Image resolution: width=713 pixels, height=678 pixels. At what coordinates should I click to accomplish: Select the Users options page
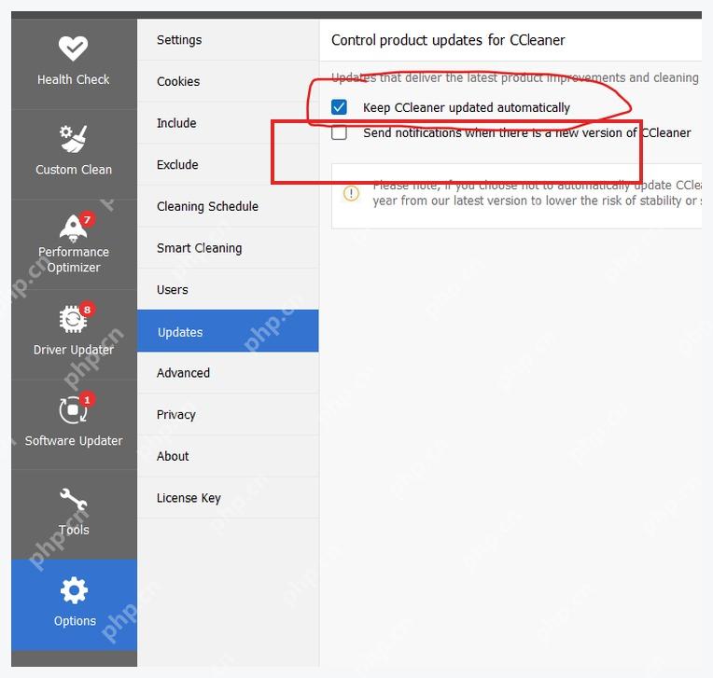(228, 289)
